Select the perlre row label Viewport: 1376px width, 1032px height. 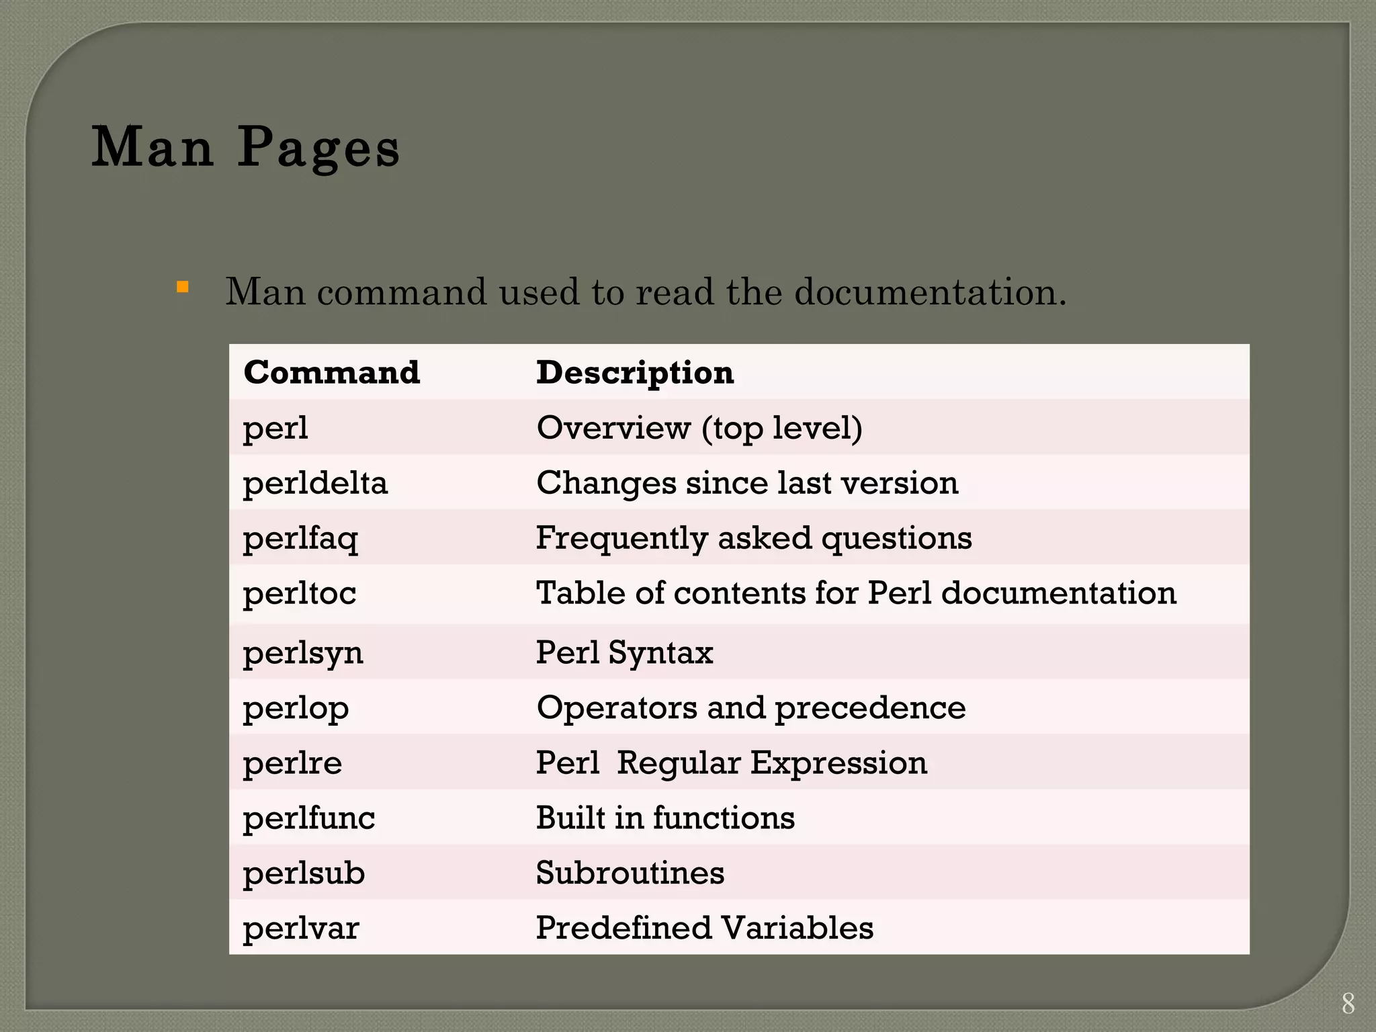pyautogui.click(x=292, y=763)
